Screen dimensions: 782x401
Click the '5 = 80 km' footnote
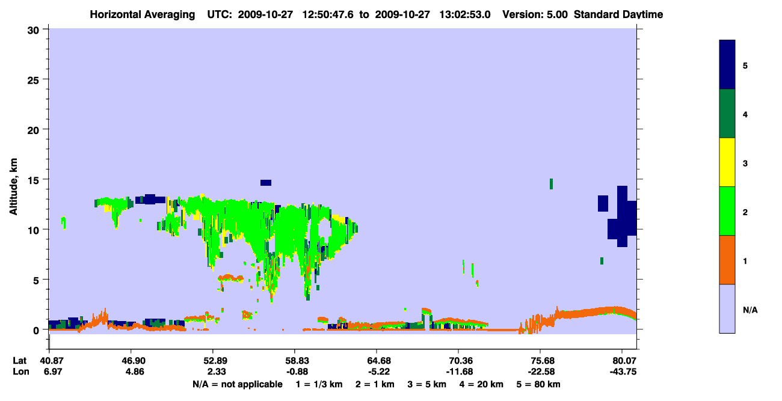coord(539,384)
